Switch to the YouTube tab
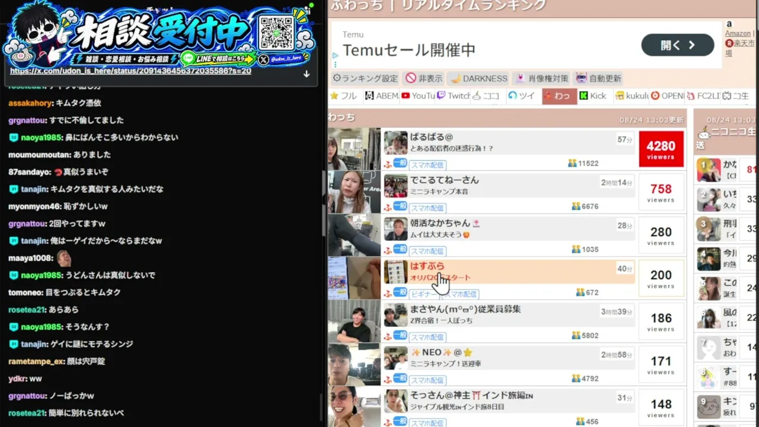Screen dimensions: 759x427 tap(418, 96)
